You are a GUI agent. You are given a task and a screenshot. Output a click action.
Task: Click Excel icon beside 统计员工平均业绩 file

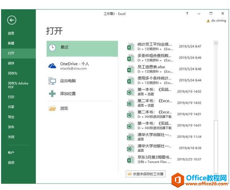point(130,46)
